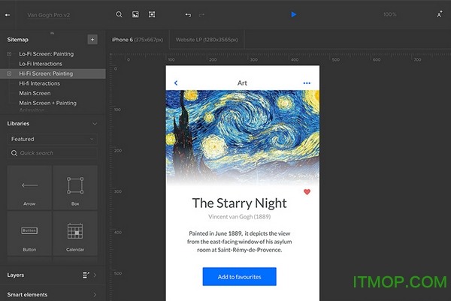
Task: Open the search tool in toolbar
Action: [119, 14]
